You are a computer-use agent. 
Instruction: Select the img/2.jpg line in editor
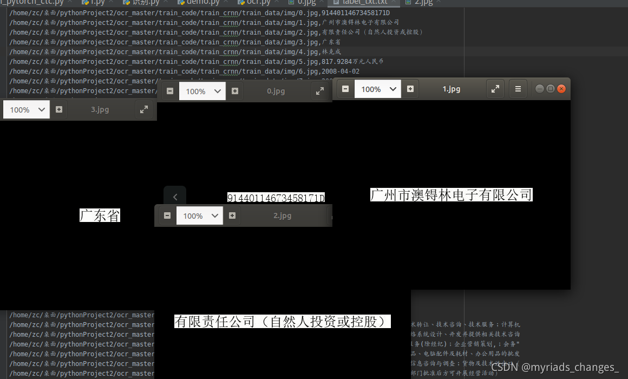[x=216, y=32]
